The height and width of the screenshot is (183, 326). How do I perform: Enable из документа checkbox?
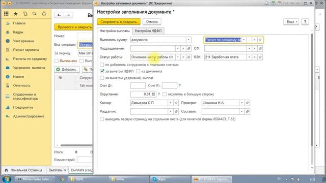[x=138, y=71]
